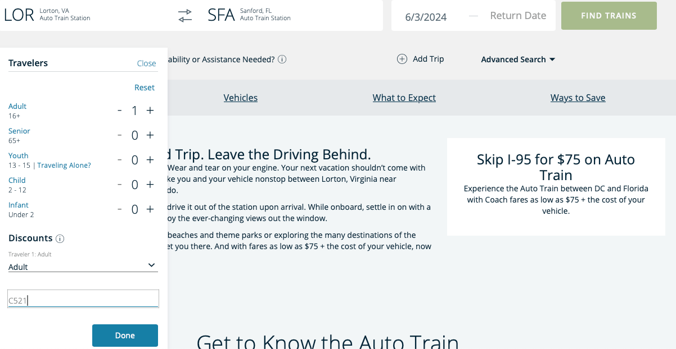Add an Infant traveler
The height and width of the screenshot is (349, 676).
click(x=150, y=209)
